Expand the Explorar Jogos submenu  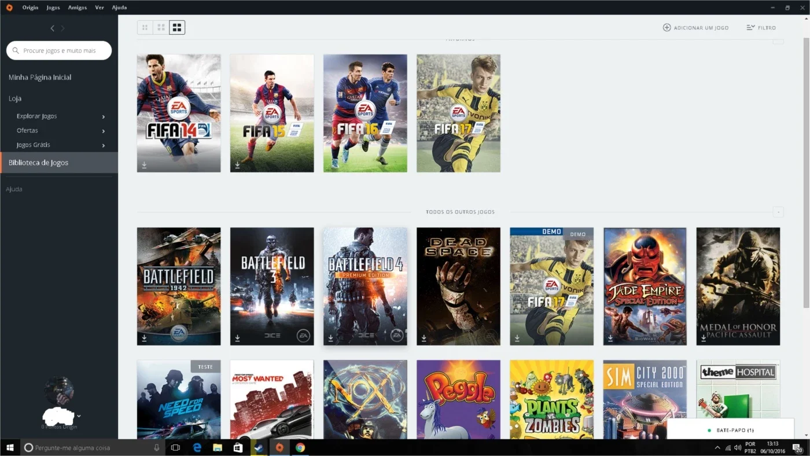click(x=104, y=116)
